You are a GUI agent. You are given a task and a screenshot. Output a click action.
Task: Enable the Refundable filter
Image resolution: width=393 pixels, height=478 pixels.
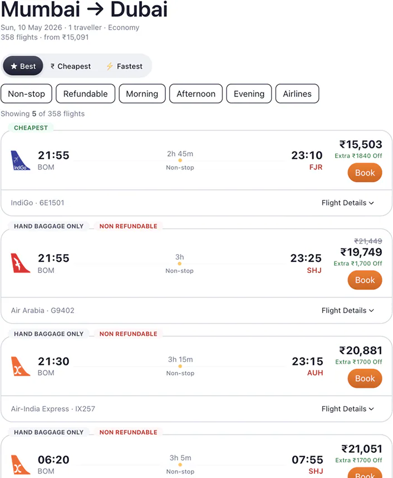85,94
